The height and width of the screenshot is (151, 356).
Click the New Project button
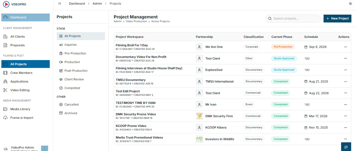tap(337, 18)
